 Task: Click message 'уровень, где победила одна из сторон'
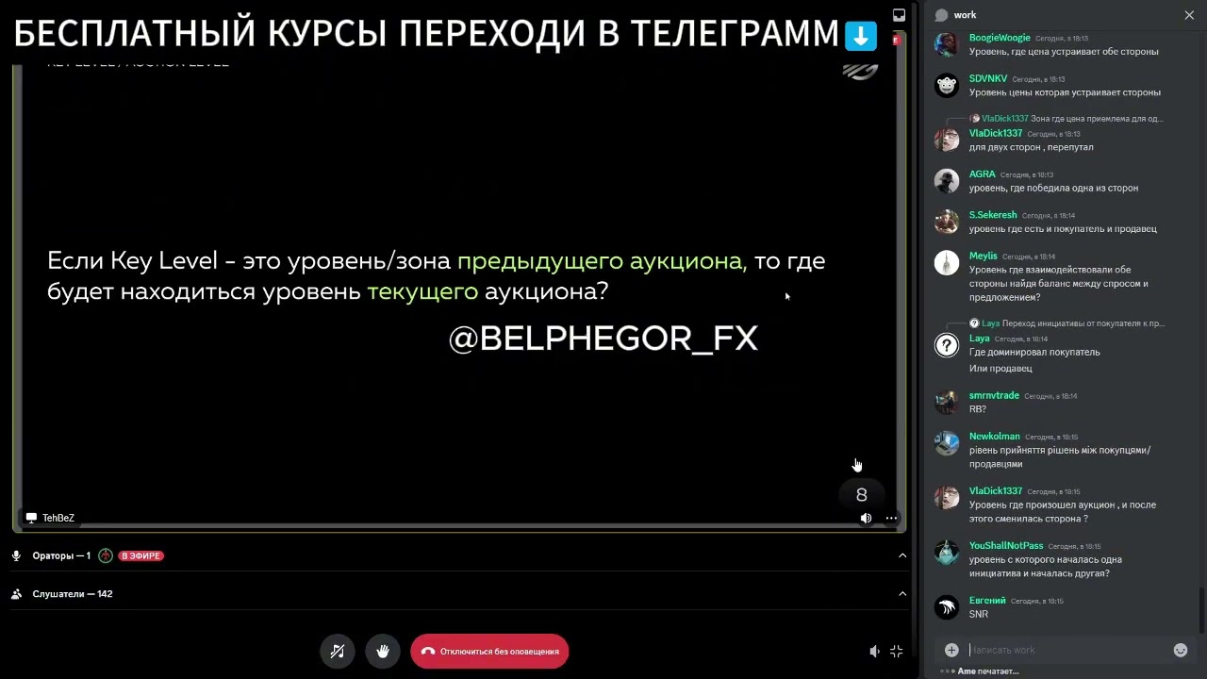tap(1053, 188)
